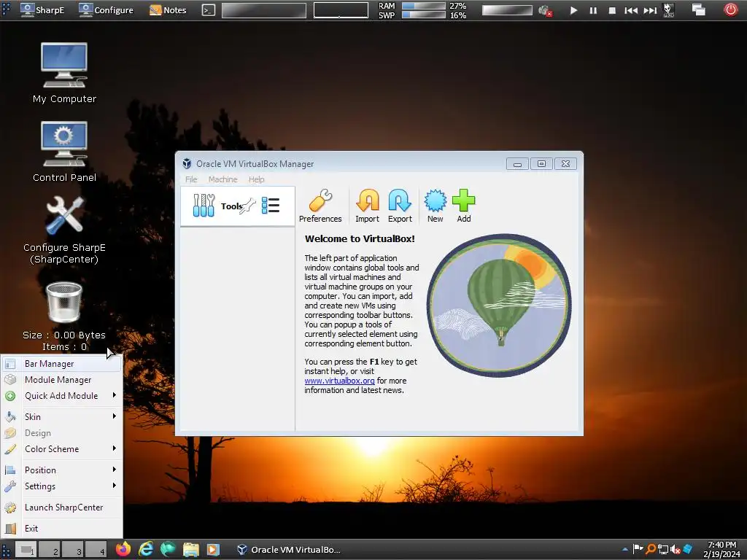Open Preferences in VirtualBox toolbar
The height and width of the screenshot is (560, 747).
[320, 206]
